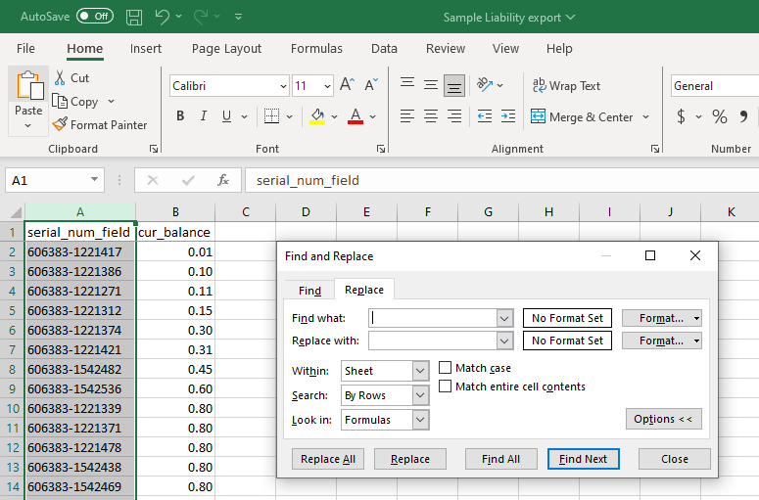Click the Format Painter brush
Viewport: 759px width, 500px height.
(60, 125)
